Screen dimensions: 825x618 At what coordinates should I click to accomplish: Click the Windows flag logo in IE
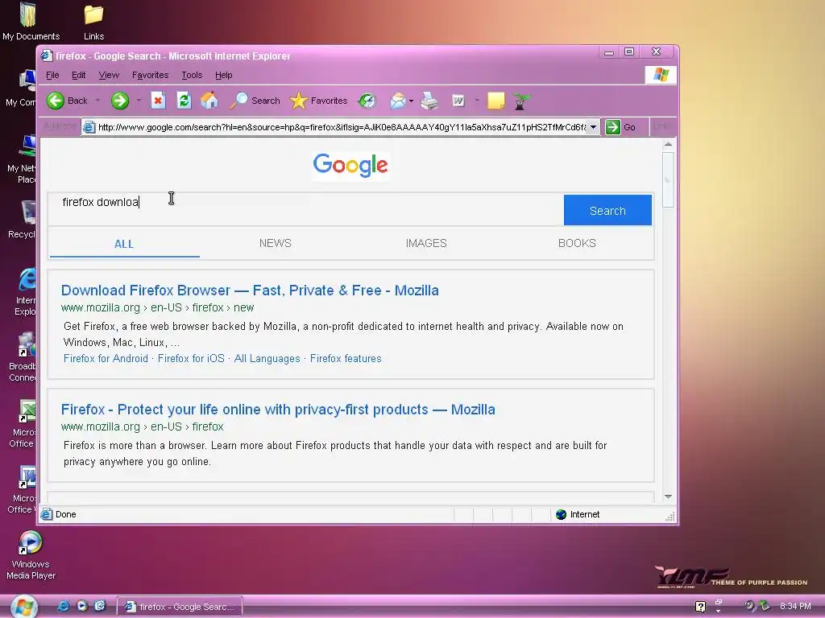(661, 75)
